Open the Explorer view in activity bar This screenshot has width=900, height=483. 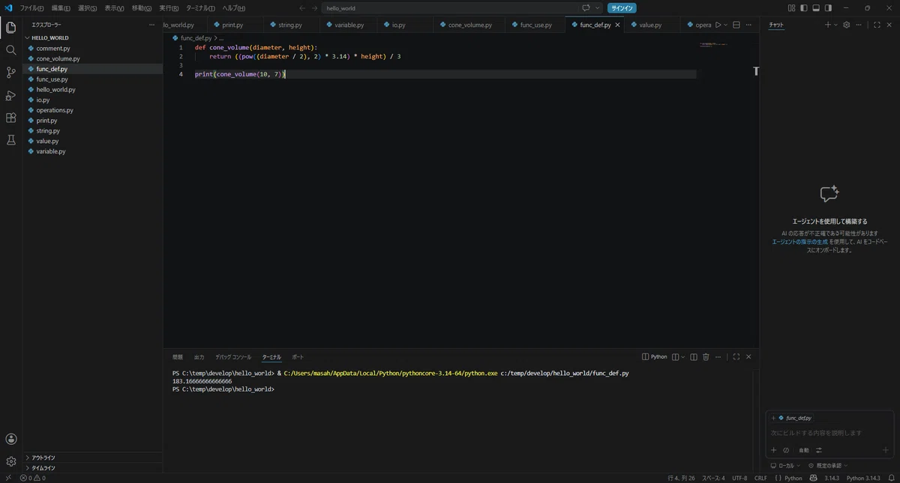tap(10, 28)
